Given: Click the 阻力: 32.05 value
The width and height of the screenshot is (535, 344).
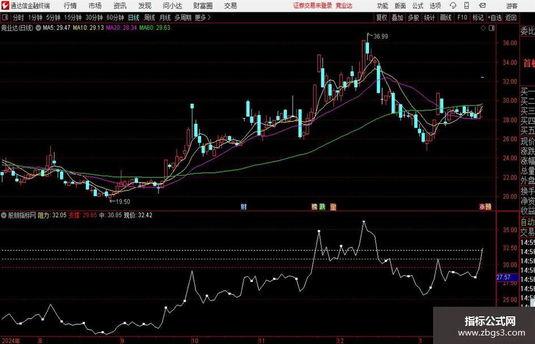Looking at the screenshot, I should pos(52,215).
